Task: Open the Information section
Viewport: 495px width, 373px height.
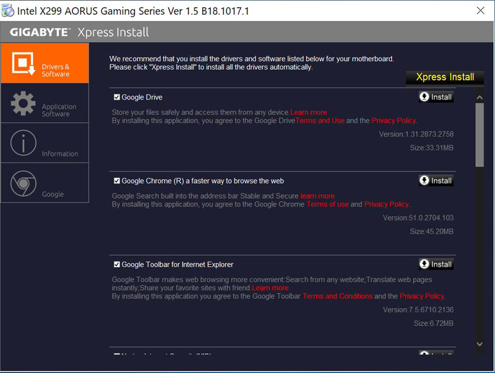Action: coord(45,143)
